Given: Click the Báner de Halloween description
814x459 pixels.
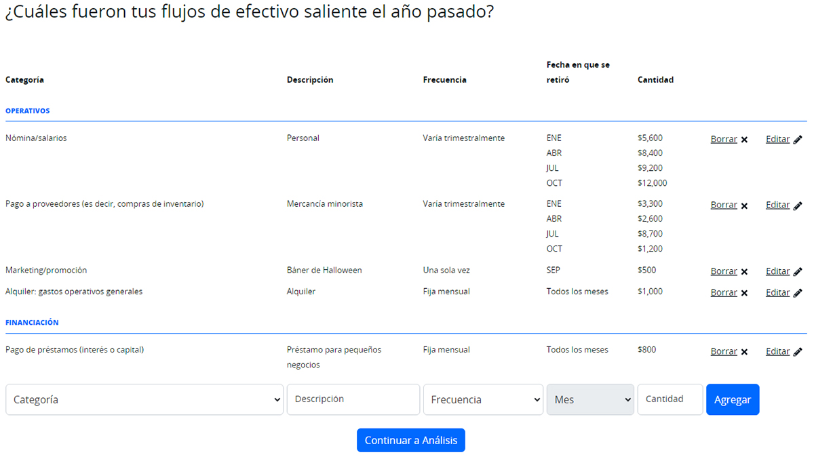Looking at the screenshot, I should pyautogui.click(x=324, y=271).
